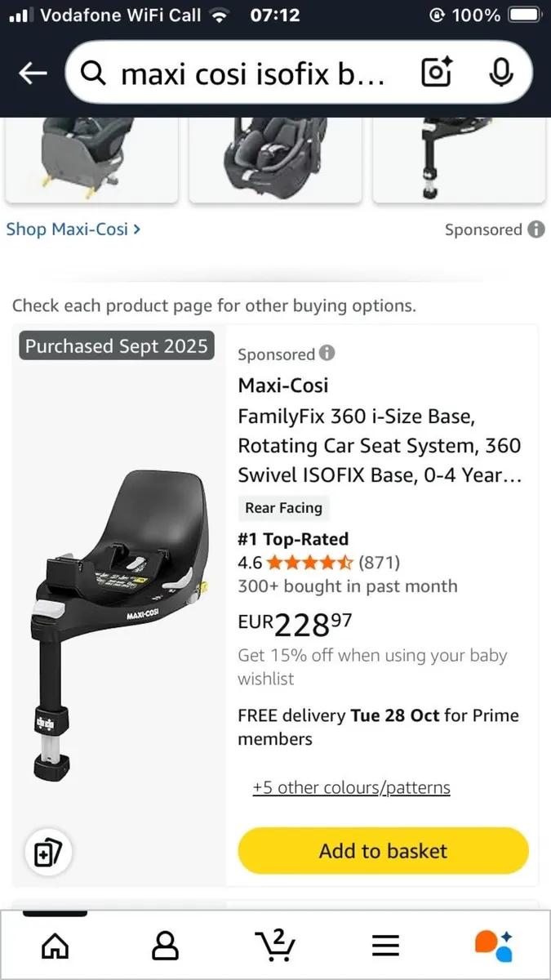
Task: Tap the search field with maxi cosi query
Action: pos(253,74)
